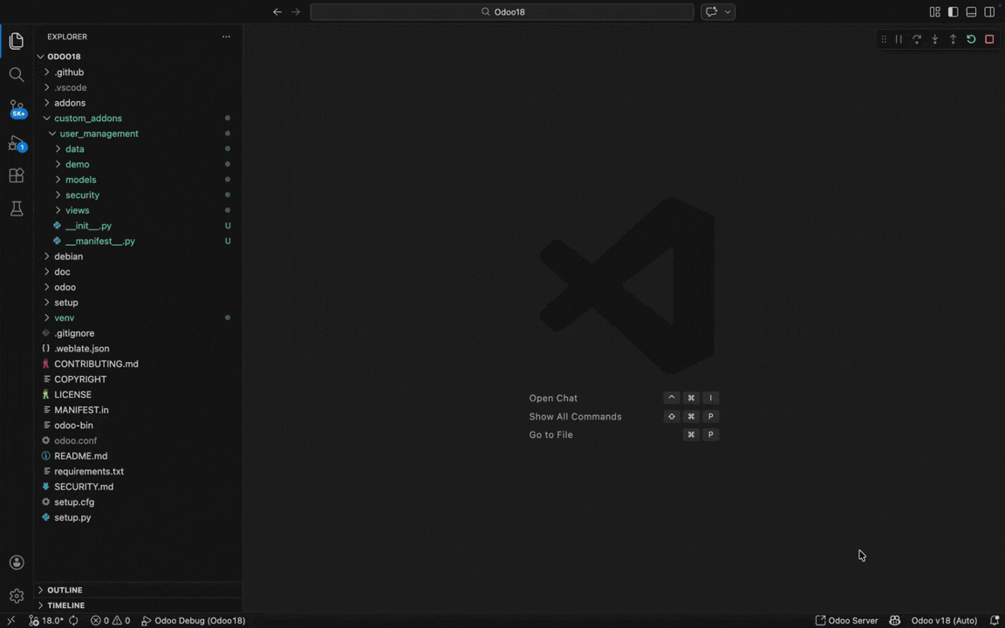Open the odoo-bin file
Image resolution: width=1005 pixels, height=628 pixels.
[138, 427]
